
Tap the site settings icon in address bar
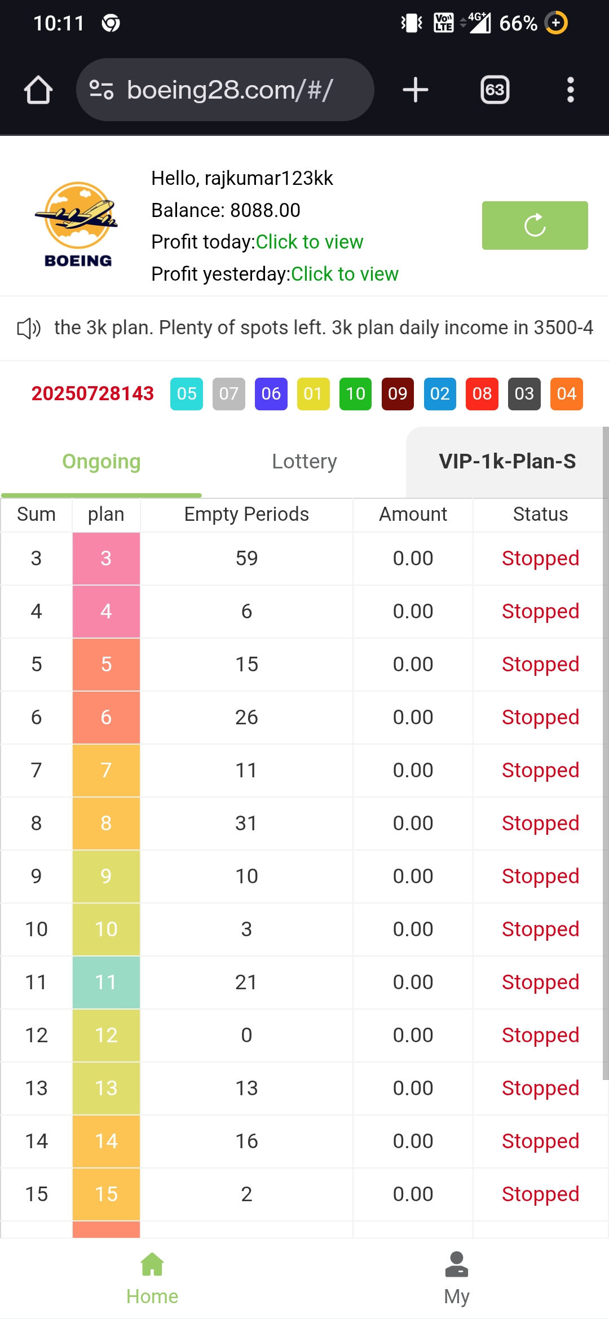102,90
